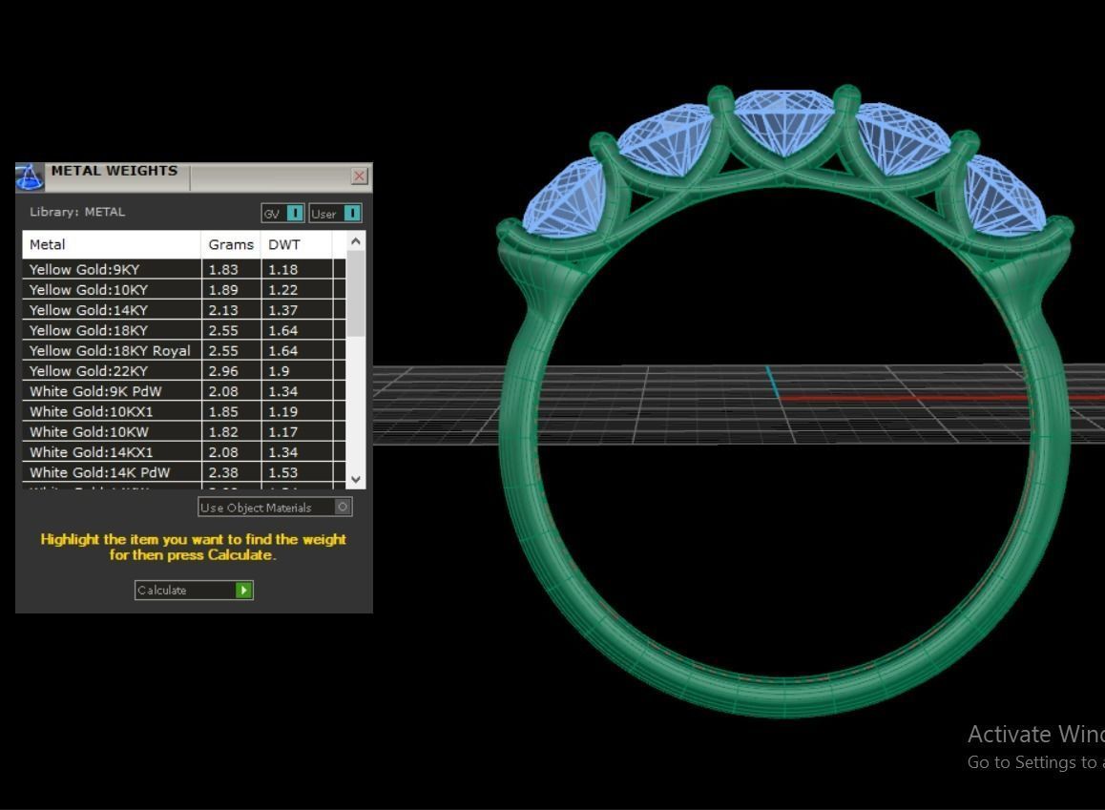This screenshot has width=1105, height=810.
Task: Select White Gold:14K PdW row
Action: coord(184,472)
